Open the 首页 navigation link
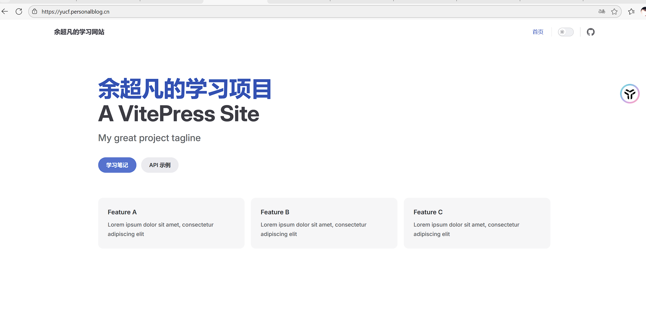646x317 pixels. click(538, 32)
